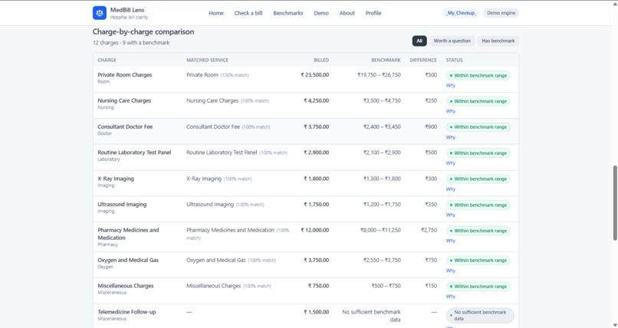The image size is (618, 328).
Task: Click Why link for Oxygen and Medical Gas
Action: pyautogui.click(x=451, y=271)
